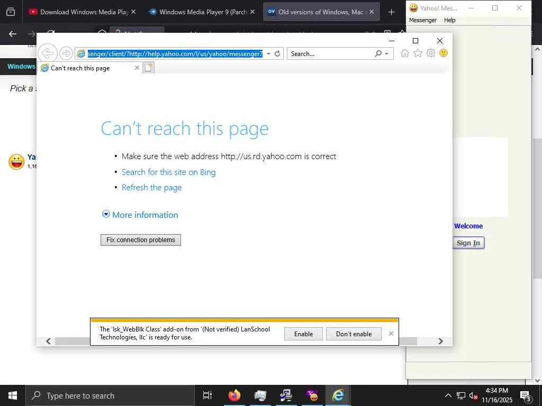Click the Welcome text in Yahoo! Messenger
This screenshot has width=542, height=406.
(468, 226)
